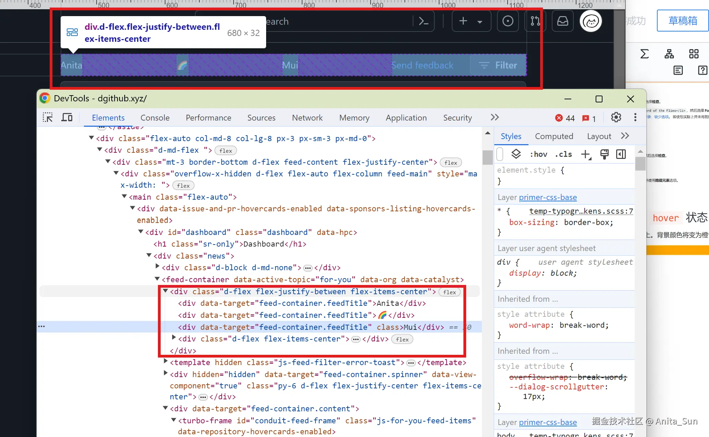Toggle the computed styles sidebar icon
Screen dimensions: 709x437
point(621,154)
